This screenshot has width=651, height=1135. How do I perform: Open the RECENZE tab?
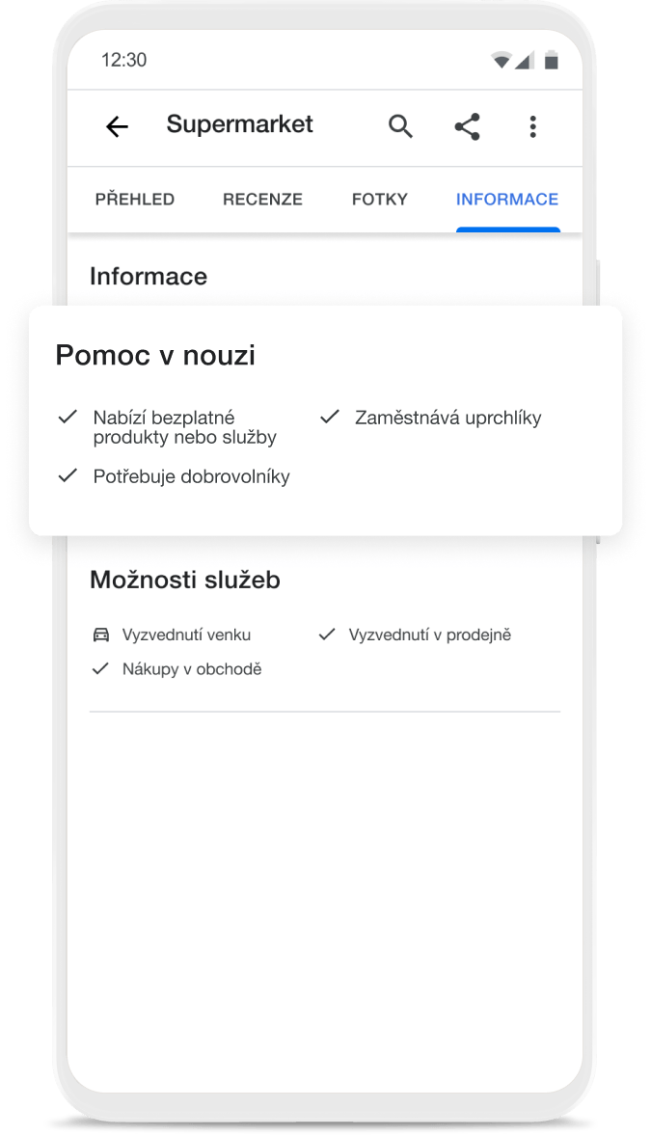pos(262,200)
